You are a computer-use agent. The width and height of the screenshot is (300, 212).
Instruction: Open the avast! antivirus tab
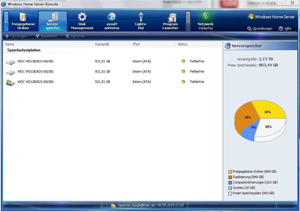point(112,21)
